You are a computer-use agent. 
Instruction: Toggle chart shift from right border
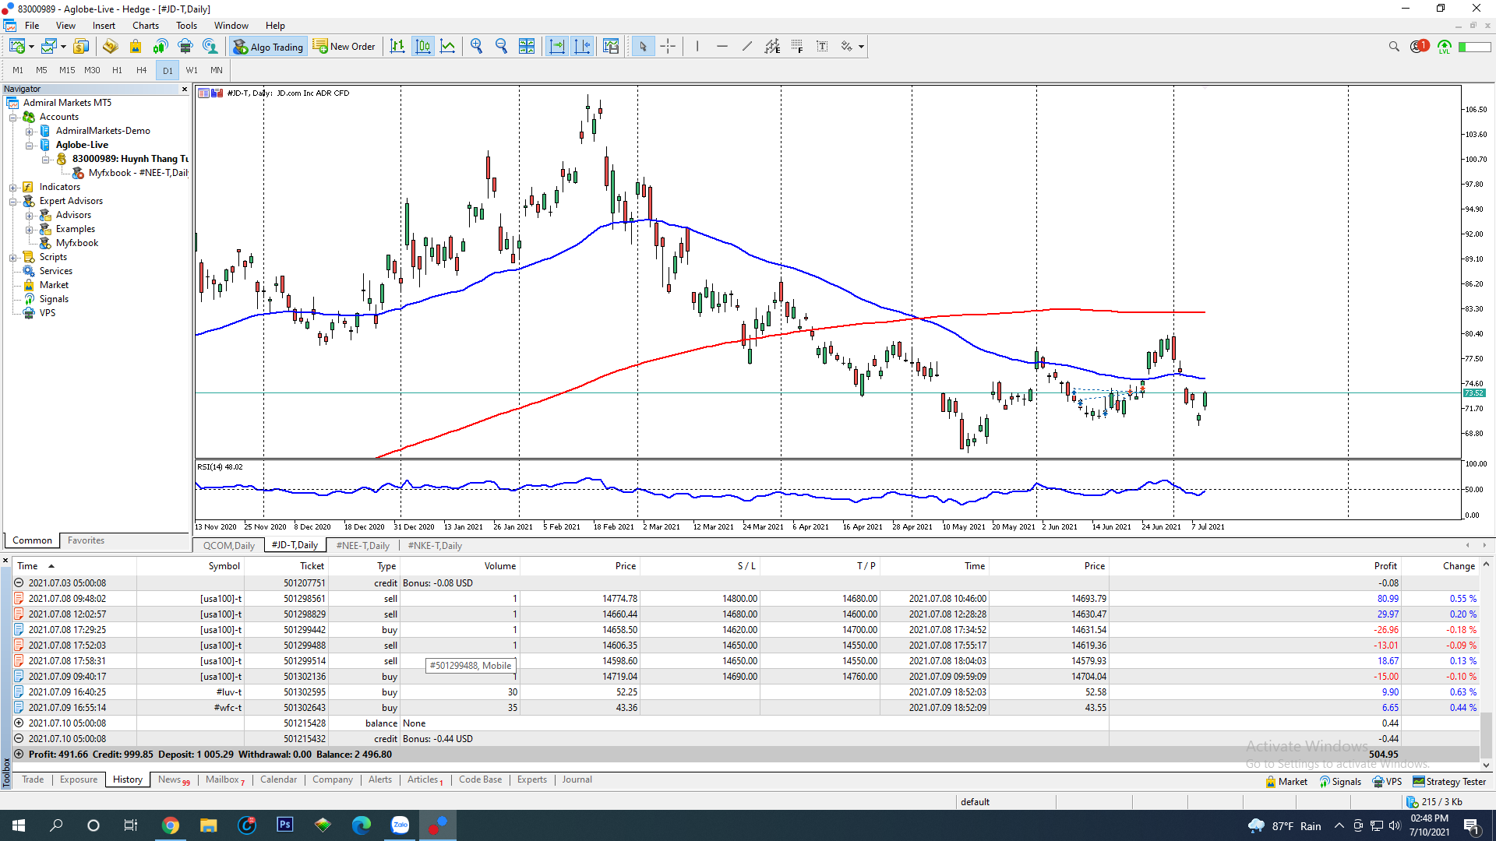[582, 47]
